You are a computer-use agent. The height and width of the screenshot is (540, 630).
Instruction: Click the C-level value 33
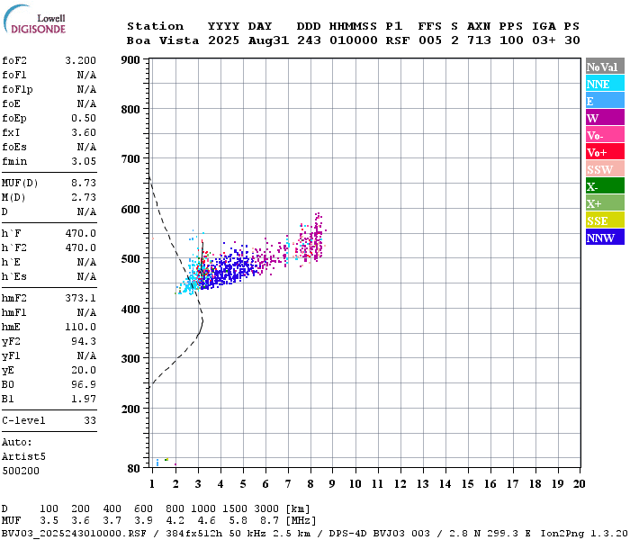(x=90, y=420)
